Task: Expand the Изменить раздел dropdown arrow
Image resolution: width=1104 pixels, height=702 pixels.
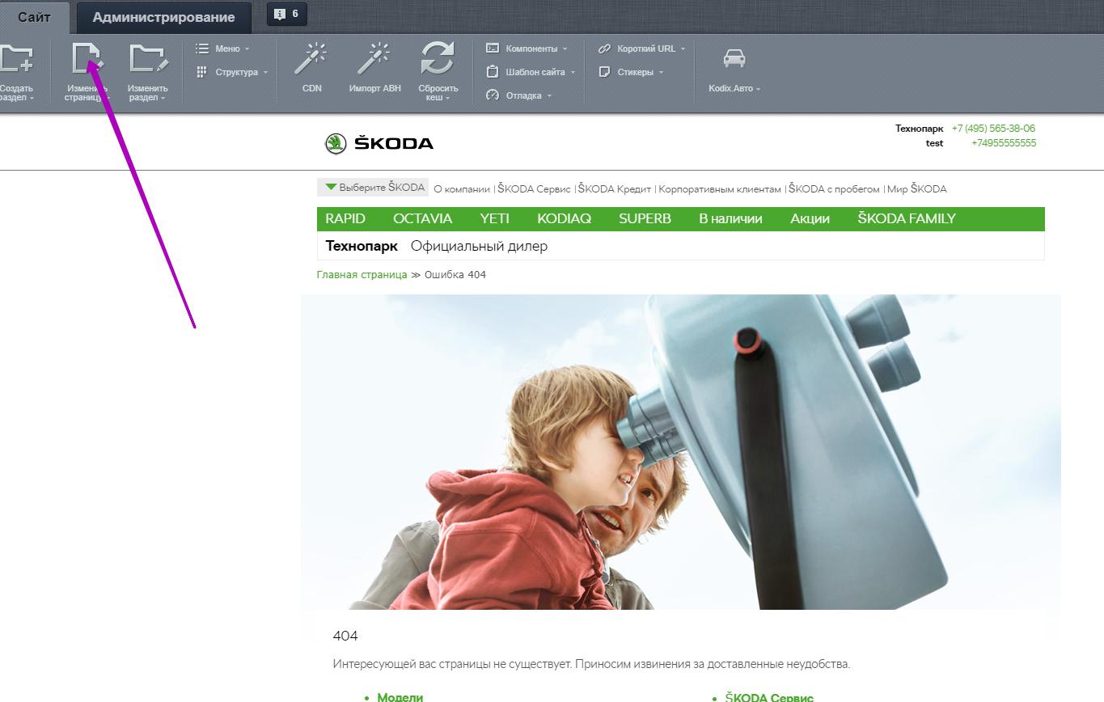Action: 163,99
